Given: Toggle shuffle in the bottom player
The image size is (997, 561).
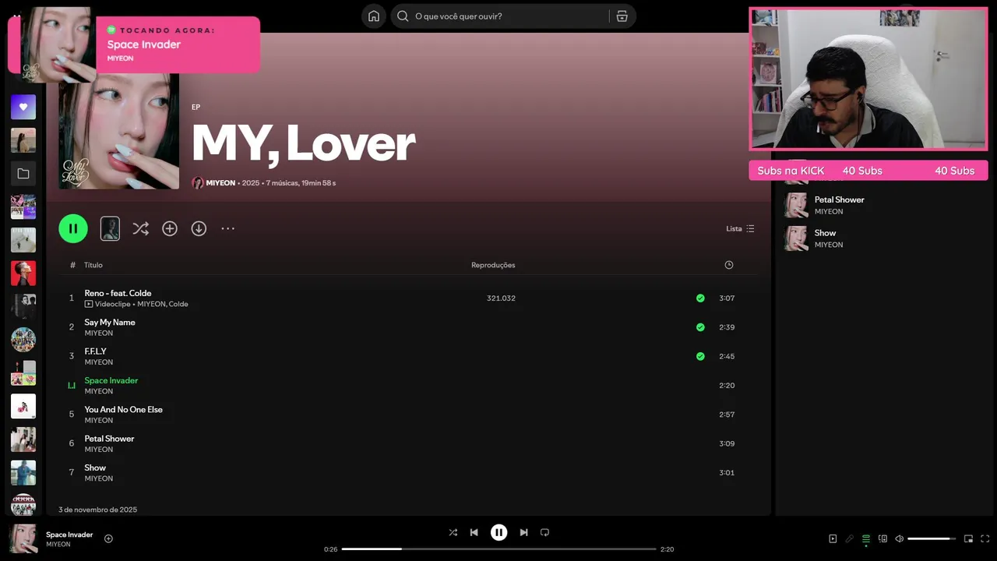Looking at the screenshot, I should coord(453,532).
